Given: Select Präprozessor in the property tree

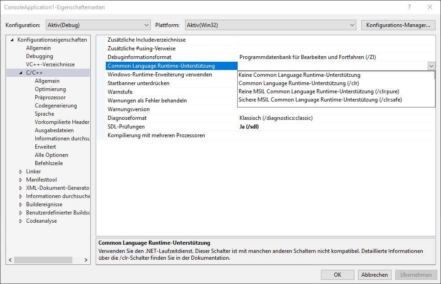Looking at the screenshot, I should click(50, 97).
